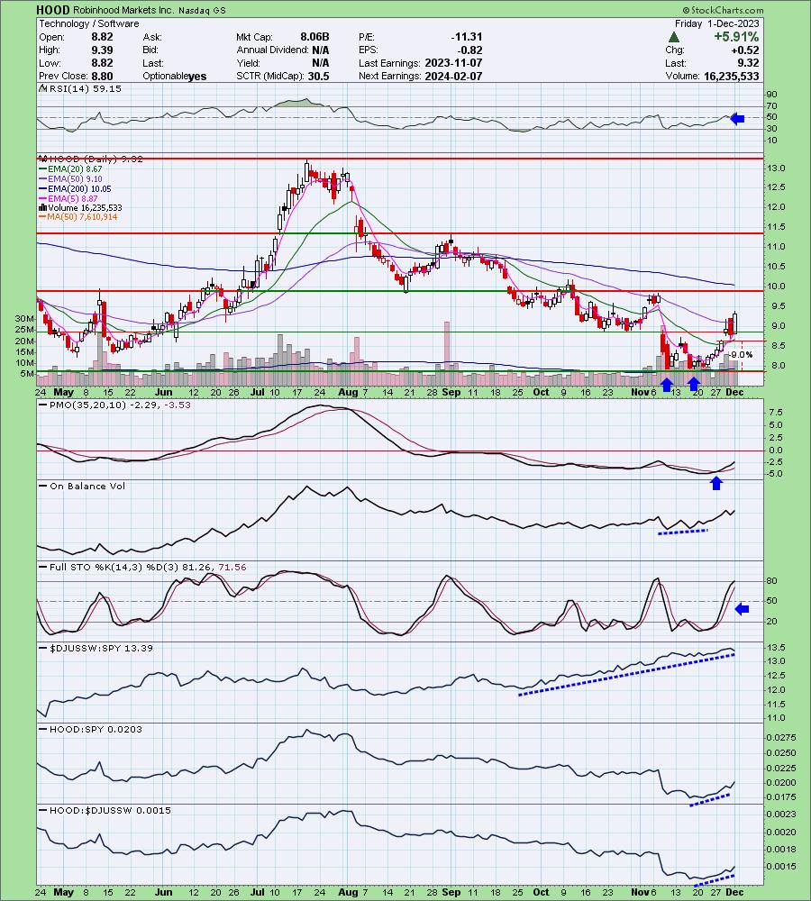Click the High value 9.39

point(103,50)
